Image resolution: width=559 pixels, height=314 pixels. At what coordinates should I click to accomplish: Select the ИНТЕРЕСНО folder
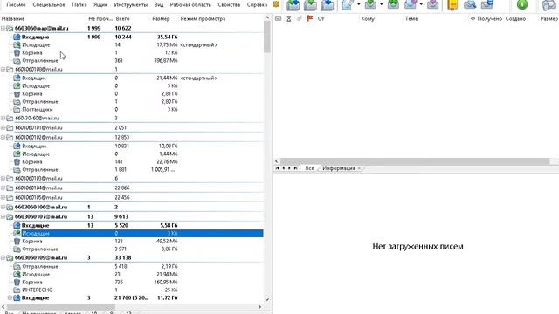(x=38, y=290)
